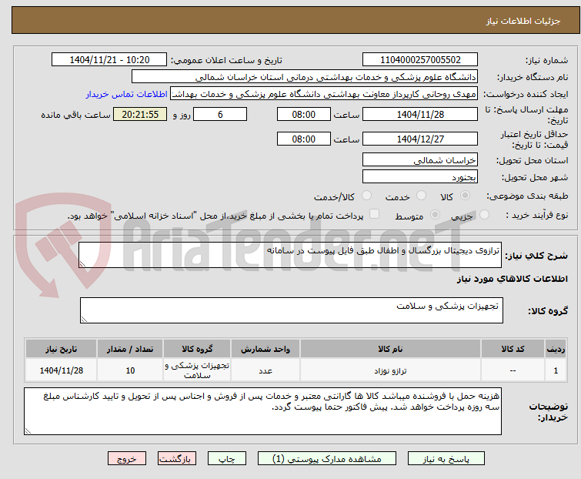Click the response deadline date 1404/11/28 field
The image size is (581, 479).
tap(420, 114)
